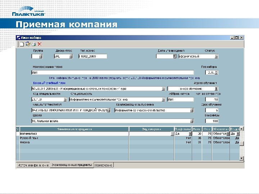Open the Дескриптор lookup button

click(x=71, y=56)
